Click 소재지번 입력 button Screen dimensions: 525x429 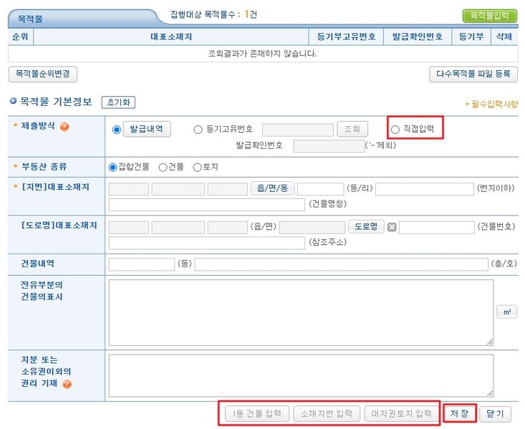[327, 414]
